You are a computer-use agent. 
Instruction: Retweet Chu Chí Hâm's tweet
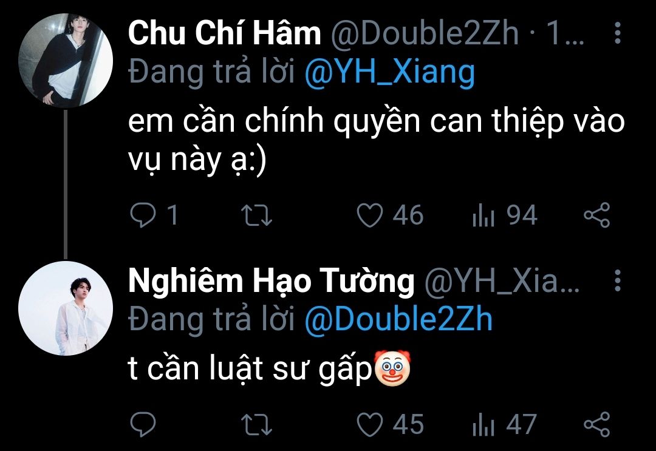pyautogui.click(x=257, y=215)
